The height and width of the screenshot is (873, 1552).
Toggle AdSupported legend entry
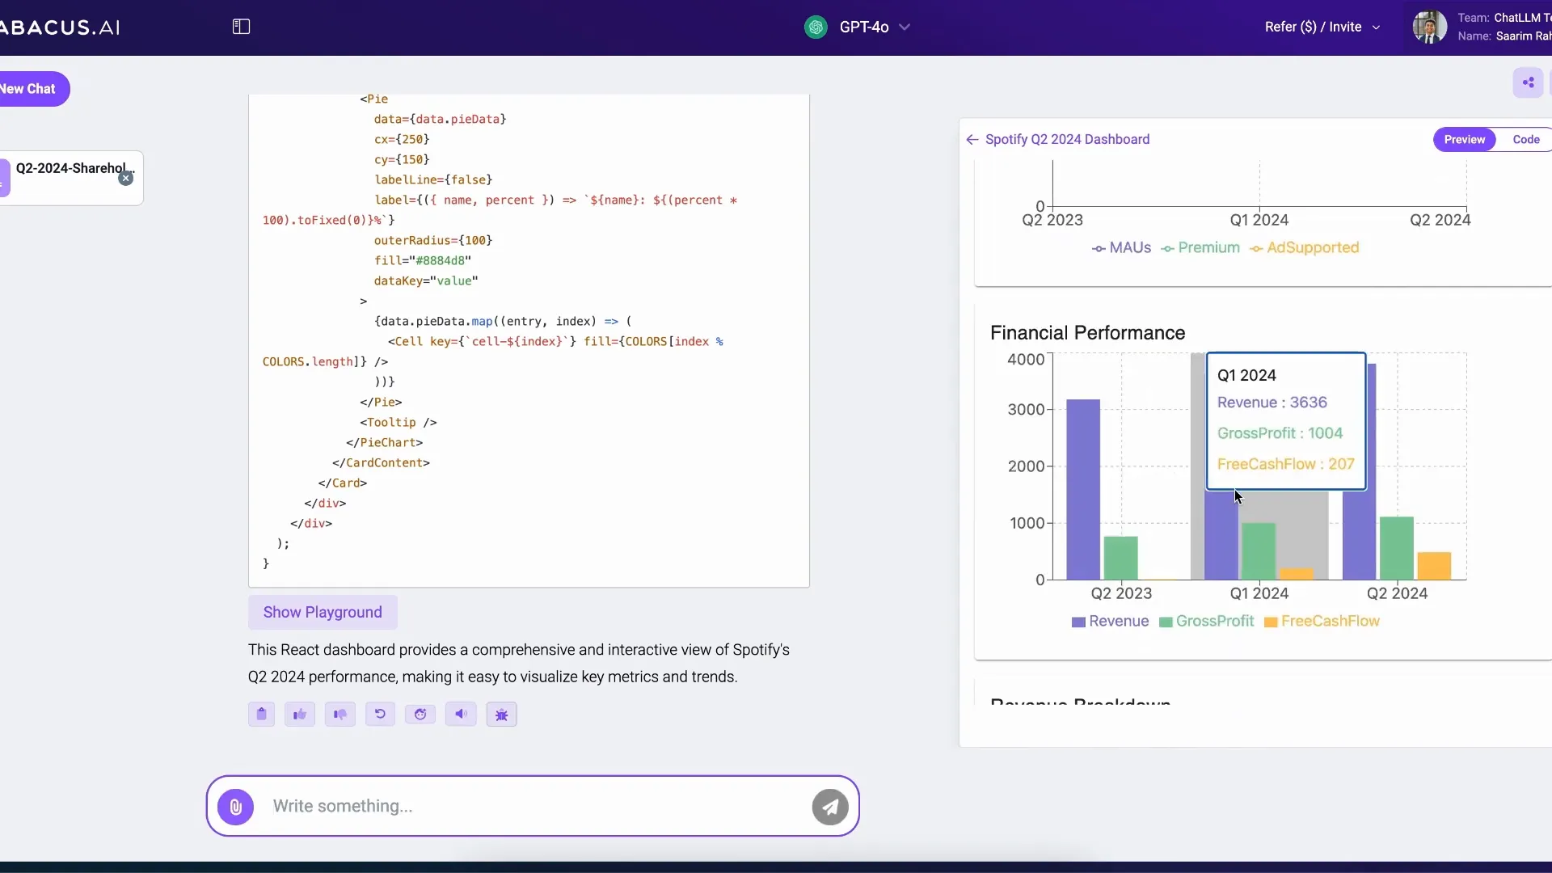click(x=1305, y=248)
